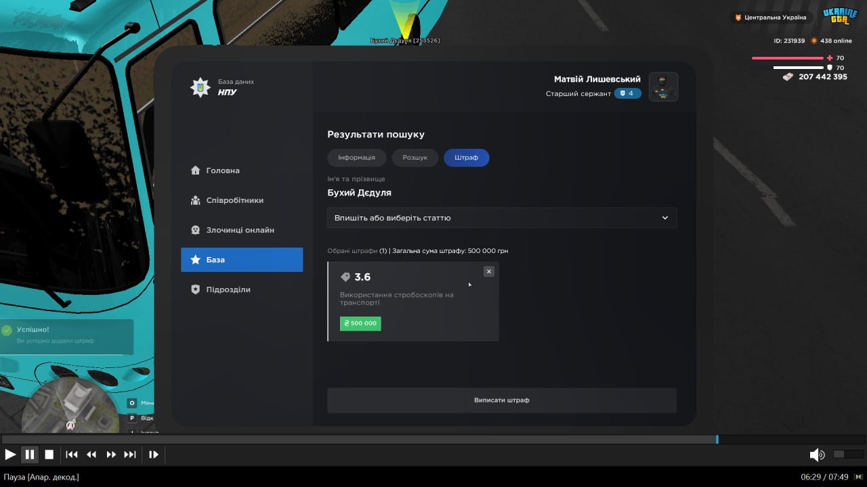Screen dimensions: 867x487
Task: Click the video seek bar
Action: click(433, 440)
